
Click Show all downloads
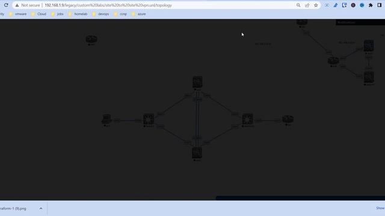380,208
